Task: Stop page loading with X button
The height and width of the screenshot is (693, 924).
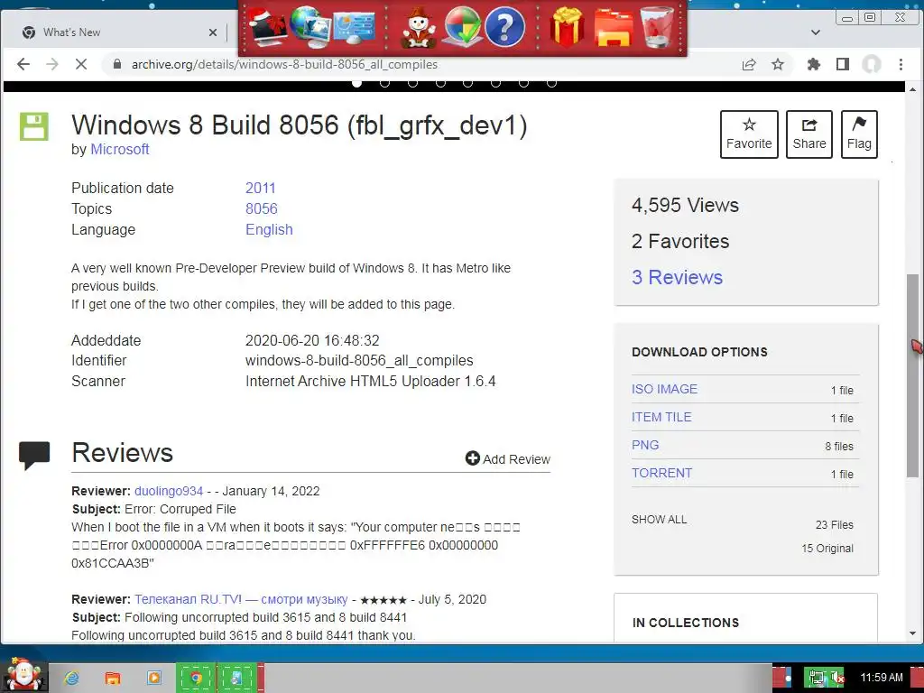Action: [80, 64]
